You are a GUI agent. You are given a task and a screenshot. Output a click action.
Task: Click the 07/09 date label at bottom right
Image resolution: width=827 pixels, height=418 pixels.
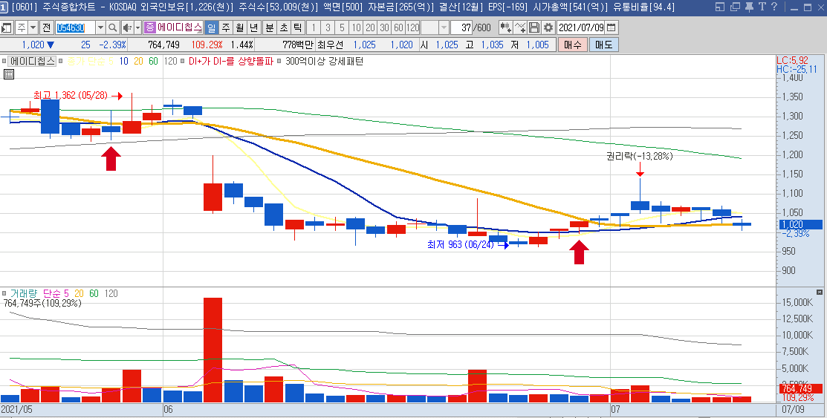793,409
